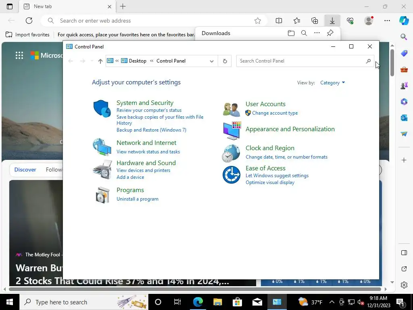The height and width of the screenshot is (310, 413).
Task: Click the Task View taskbar icon
Action: click(x=177, y=302)
